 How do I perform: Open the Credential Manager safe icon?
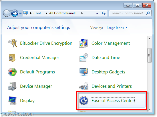[12, 58]
